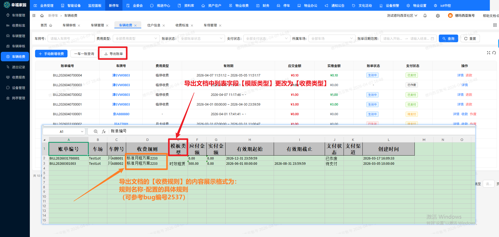Open the 测试德玛西亚社区 community selector

(402, 16)
